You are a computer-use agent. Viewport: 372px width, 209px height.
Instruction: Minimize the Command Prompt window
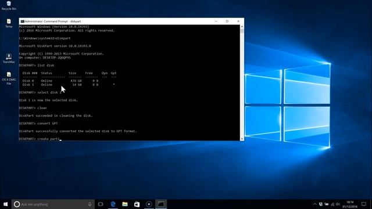coord(216,21)
